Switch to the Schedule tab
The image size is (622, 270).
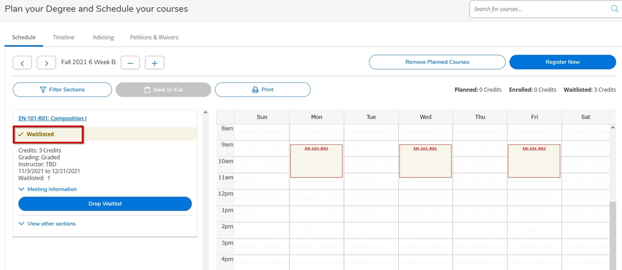(x=24, y=37)
